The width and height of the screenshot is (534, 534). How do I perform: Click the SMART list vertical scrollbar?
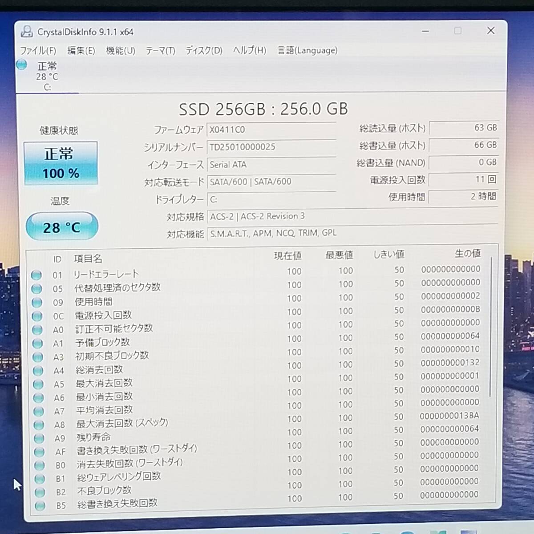tap(491, 327)
